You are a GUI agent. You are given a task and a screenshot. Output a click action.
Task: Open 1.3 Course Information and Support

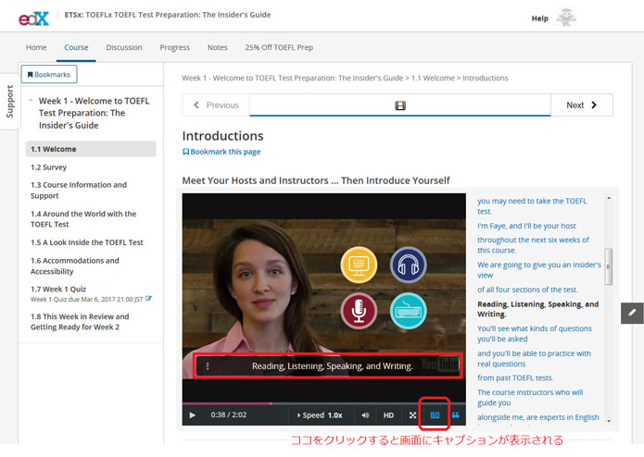[79, 191]
